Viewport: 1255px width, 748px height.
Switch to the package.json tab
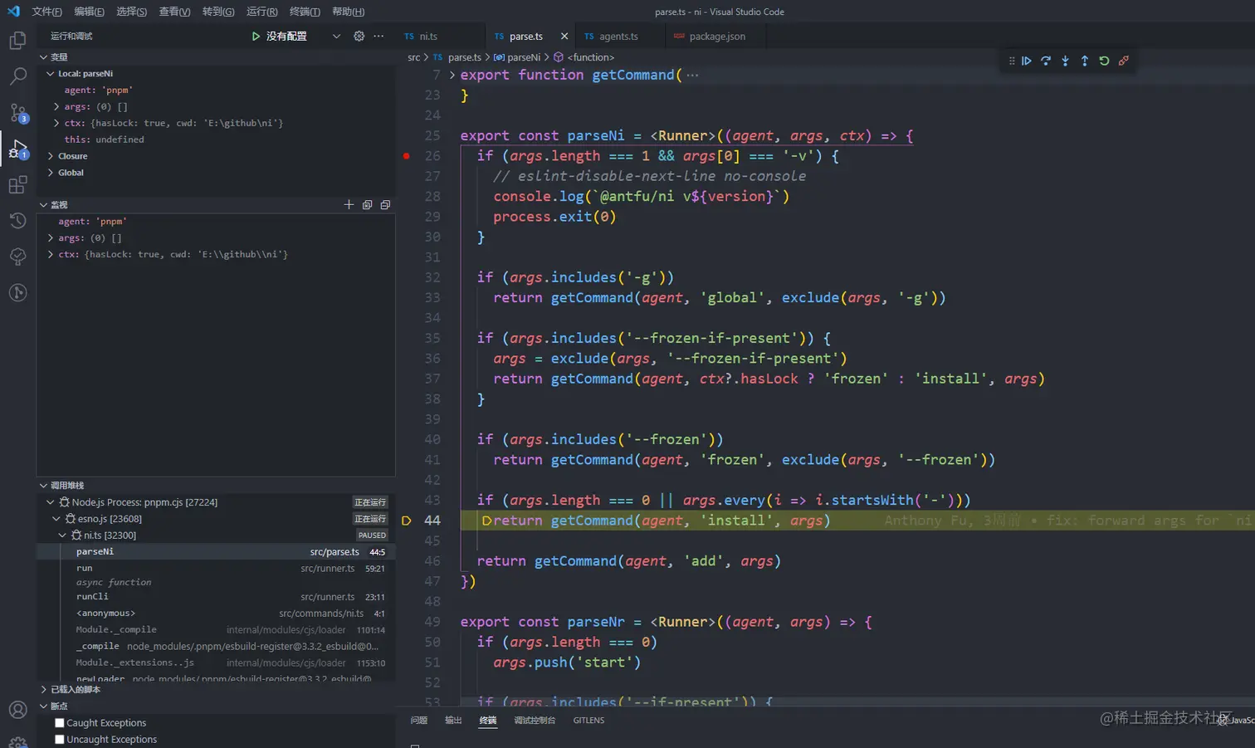point(715,37)
